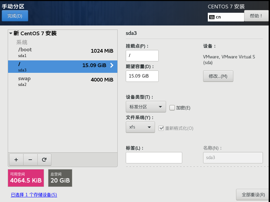Click the reload storage configuration icon

point(44,160)
